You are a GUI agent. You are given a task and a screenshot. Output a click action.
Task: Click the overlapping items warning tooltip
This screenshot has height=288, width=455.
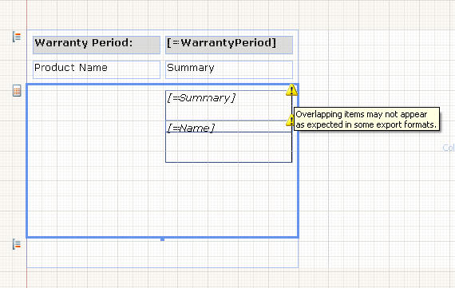pos(366,119)
